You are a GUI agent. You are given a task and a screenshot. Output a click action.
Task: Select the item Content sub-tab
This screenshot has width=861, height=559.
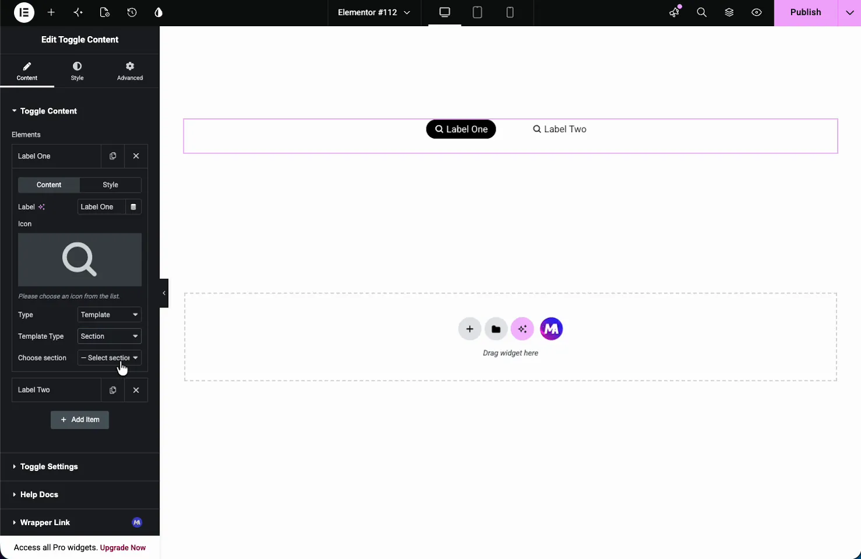pos(49,185)
